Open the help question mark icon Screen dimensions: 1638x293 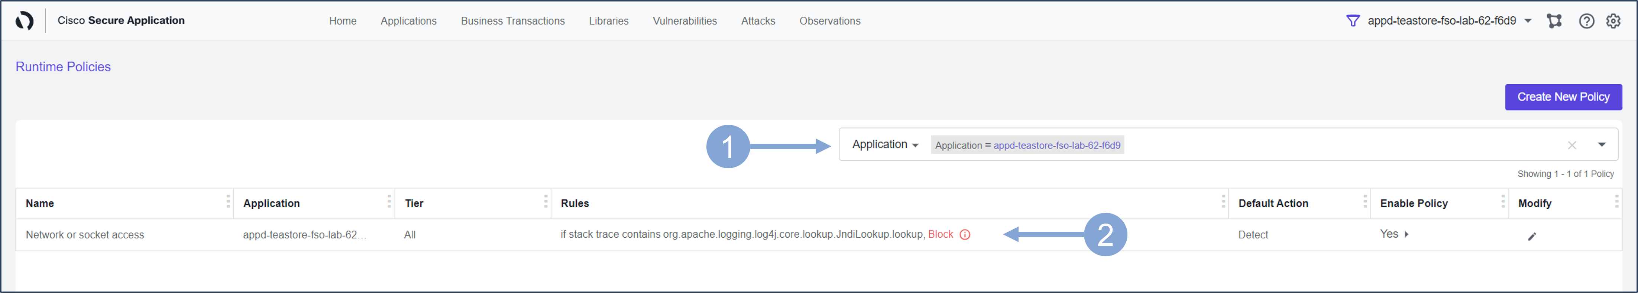click(x=1586, y=21)
